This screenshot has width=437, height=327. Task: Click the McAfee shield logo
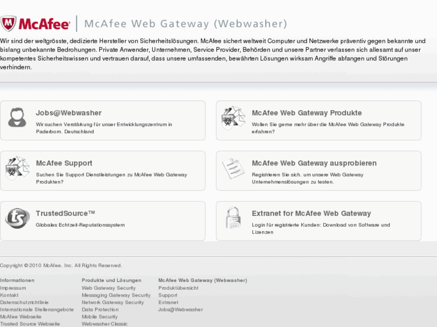coord(8,23)
